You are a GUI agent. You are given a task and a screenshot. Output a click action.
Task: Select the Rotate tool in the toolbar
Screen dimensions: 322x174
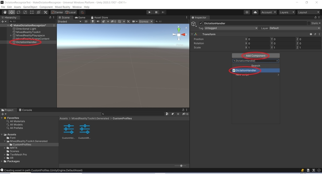click(x=19, y=12)
